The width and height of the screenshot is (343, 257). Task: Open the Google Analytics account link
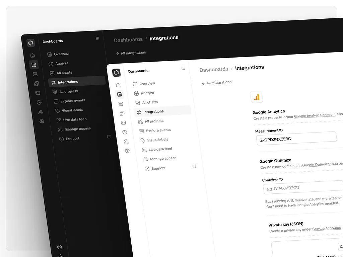click(315, 115)
